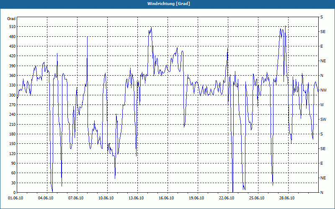Select the 450 y-axis tick label
The image size is (335, 209).
pos(13,46)
